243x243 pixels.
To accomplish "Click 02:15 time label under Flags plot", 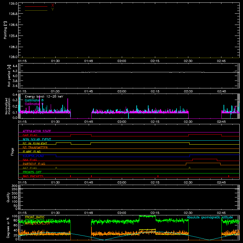I will pos(155,183).
